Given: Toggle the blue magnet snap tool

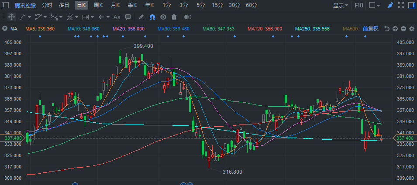Looking at the screenshot, I should pyautogui.click(x=152, y=17).
